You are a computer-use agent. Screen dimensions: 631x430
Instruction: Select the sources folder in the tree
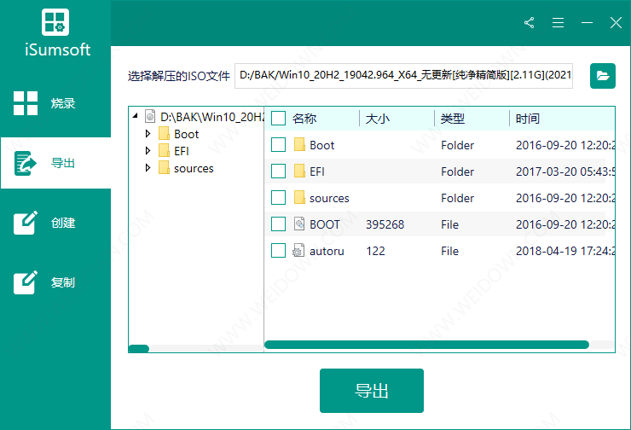pos(193,168)
